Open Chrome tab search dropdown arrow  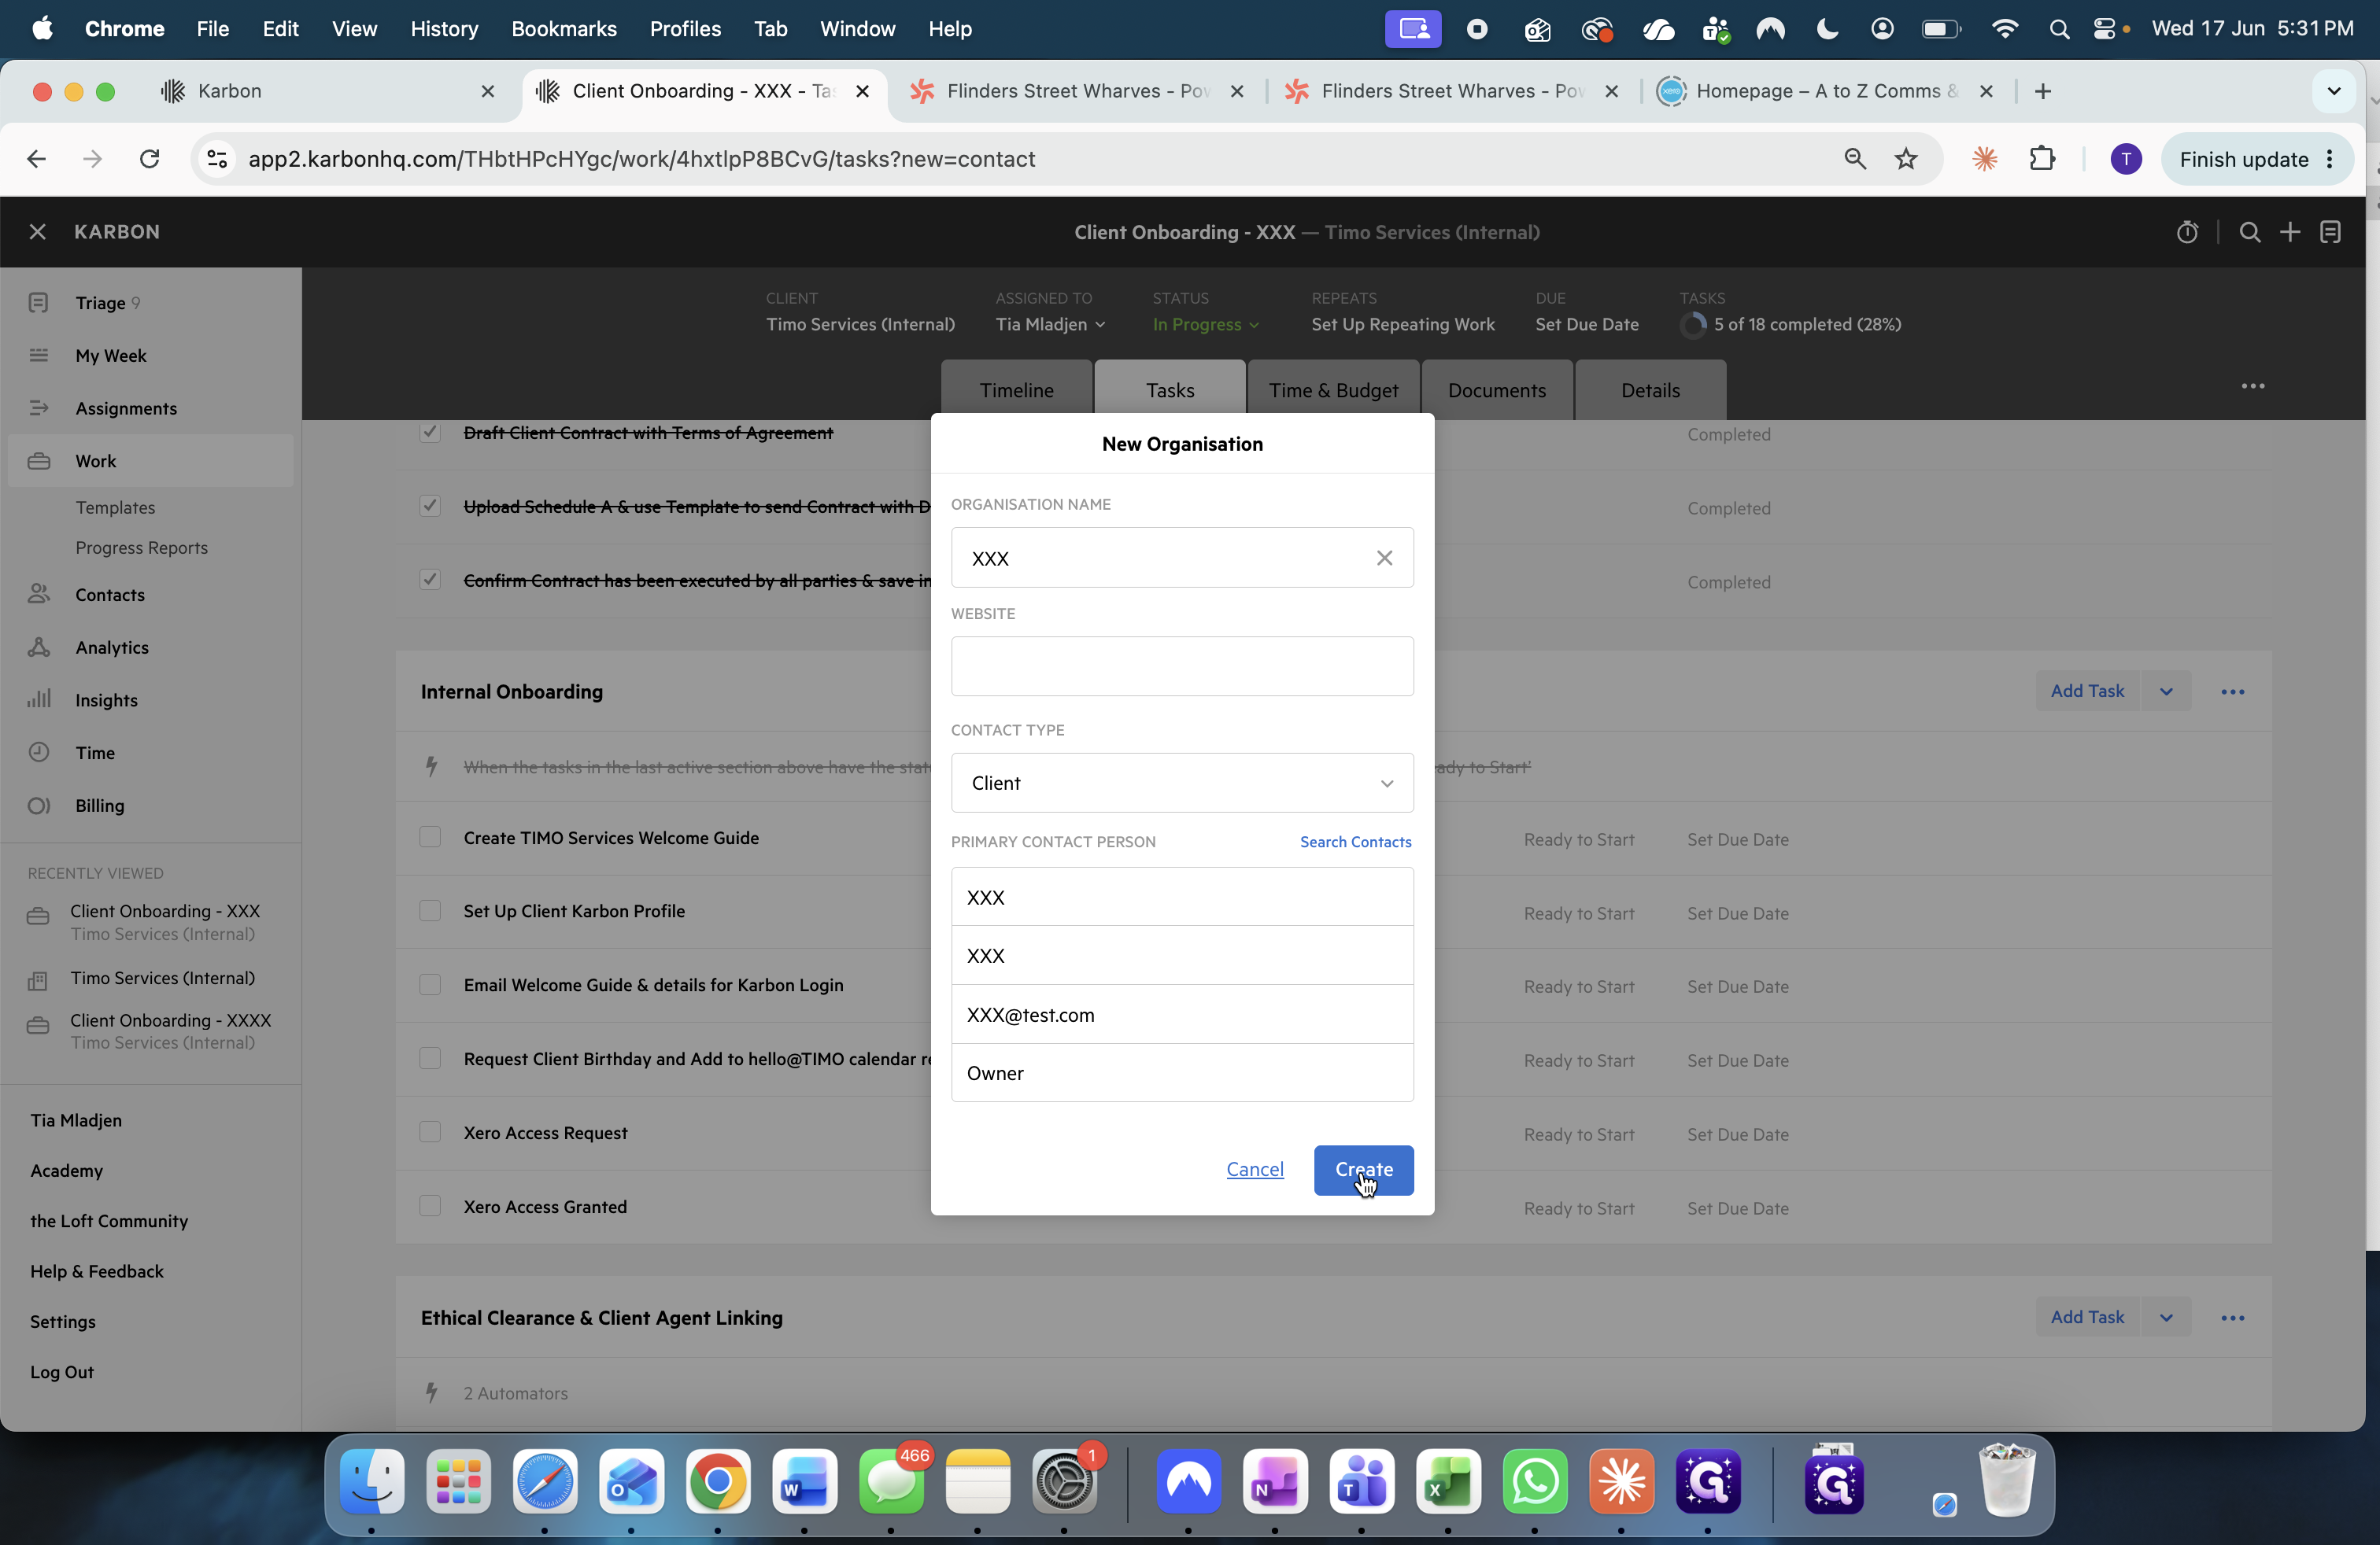point(2334,91)
